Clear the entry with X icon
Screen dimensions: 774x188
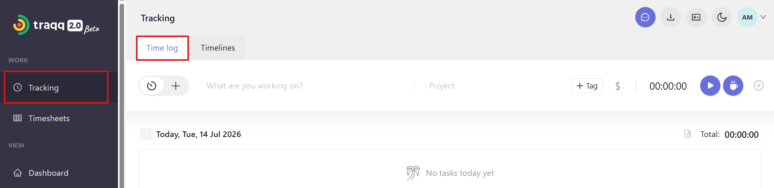[x=758, y=86]
